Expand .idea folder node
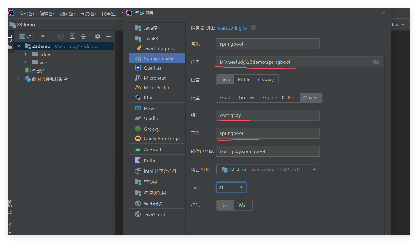 [x=25, y=54]
